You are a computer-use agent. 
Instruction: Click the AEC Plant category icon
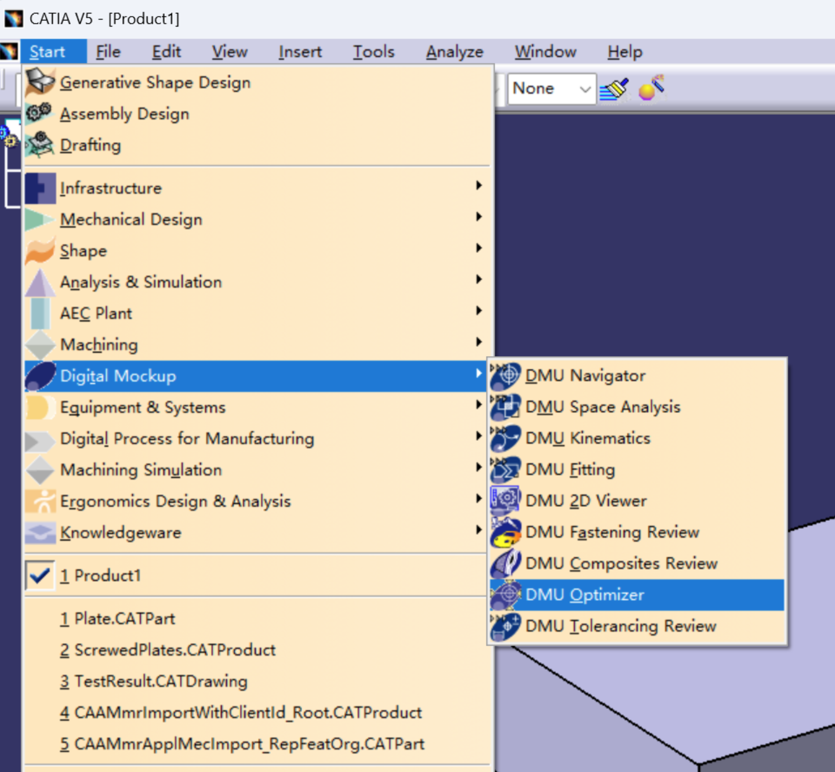point(40,313)
